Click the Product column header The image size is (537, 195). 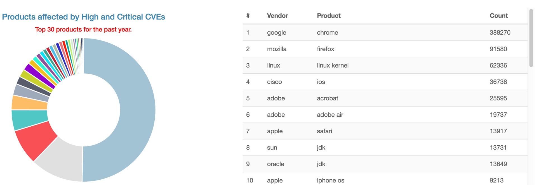point(329,16)
